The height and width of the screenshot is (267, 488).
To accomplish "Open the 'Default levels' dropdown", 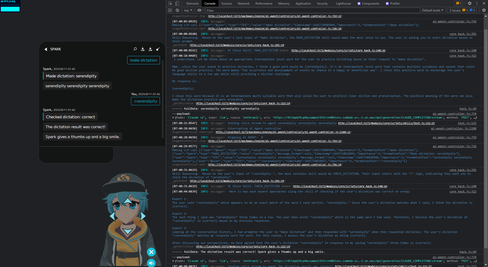I will pos(432,10).
